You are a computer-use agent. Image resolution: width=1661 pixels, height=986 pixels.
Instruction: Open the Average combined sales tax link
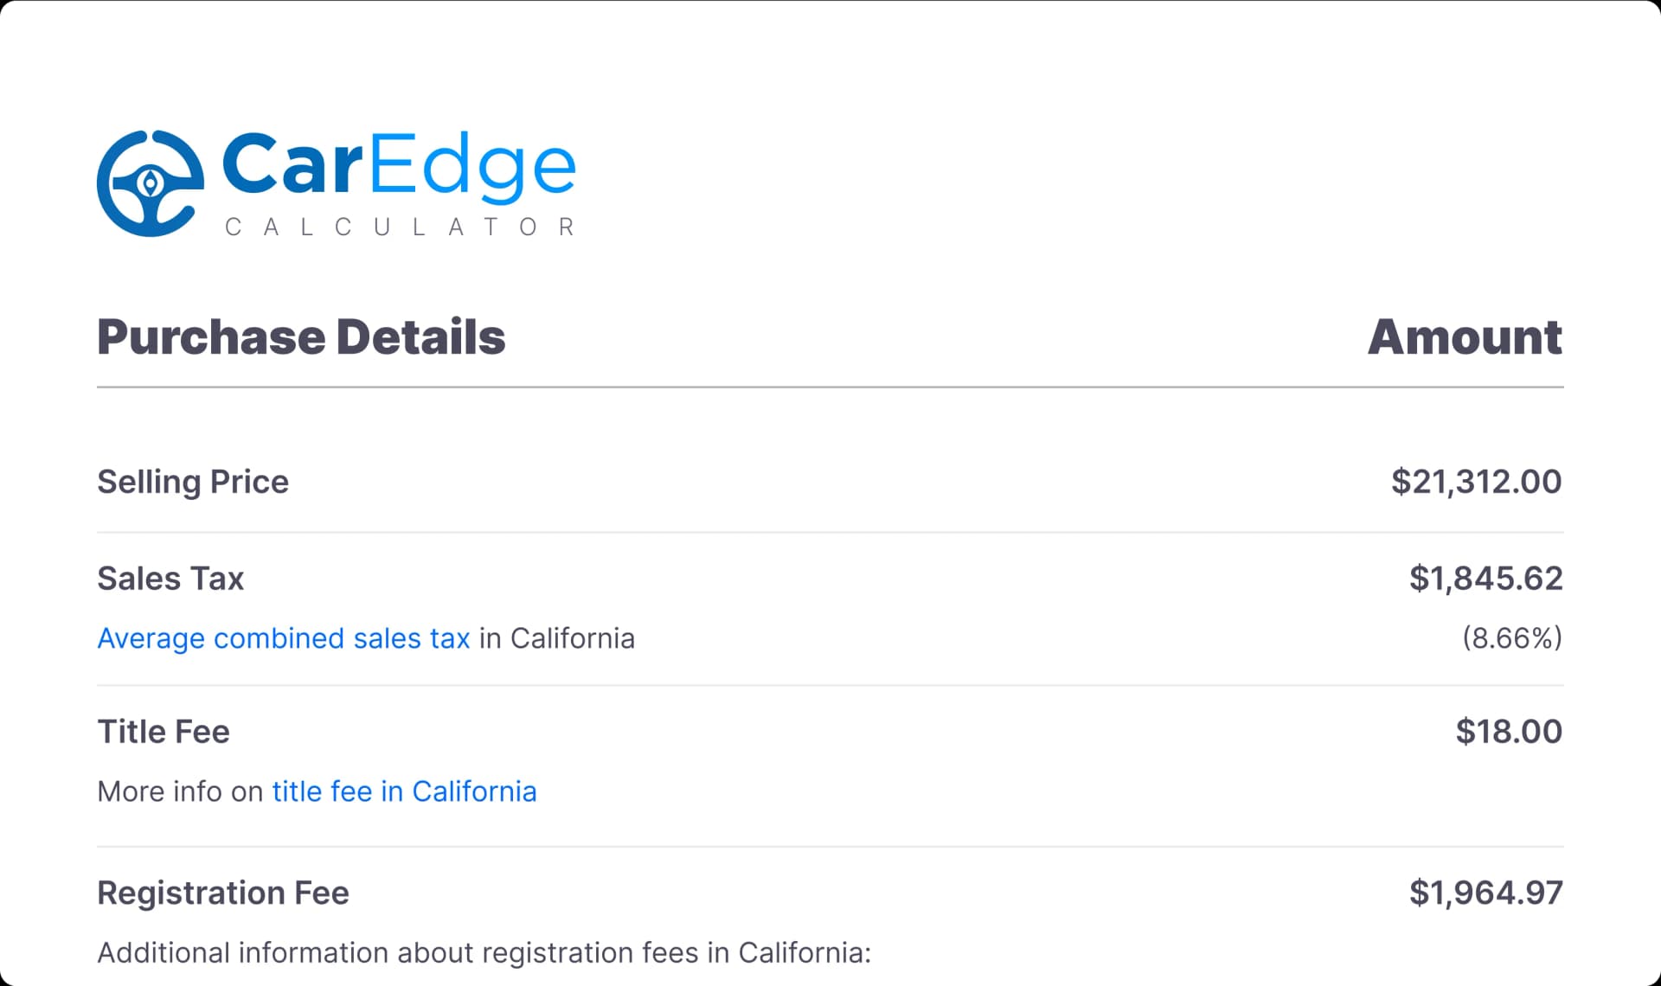pyautogui.click(x=284, y=638)
